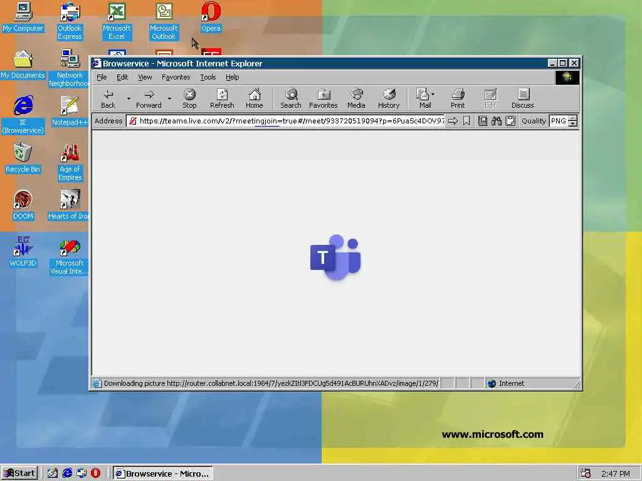Select the My Documents folder icon
The width and height of the screenshot is (642, 481).
pyautogui.click(x=23, y=65)
